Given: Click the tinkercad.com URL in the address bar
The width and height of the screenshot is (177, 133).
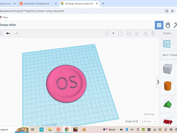Looking at the screenshot, I should pos(32,11).
